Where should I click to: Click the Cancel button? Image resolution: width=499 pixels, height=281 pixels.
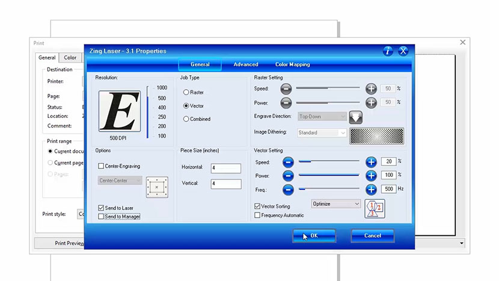tap(372, 236)
